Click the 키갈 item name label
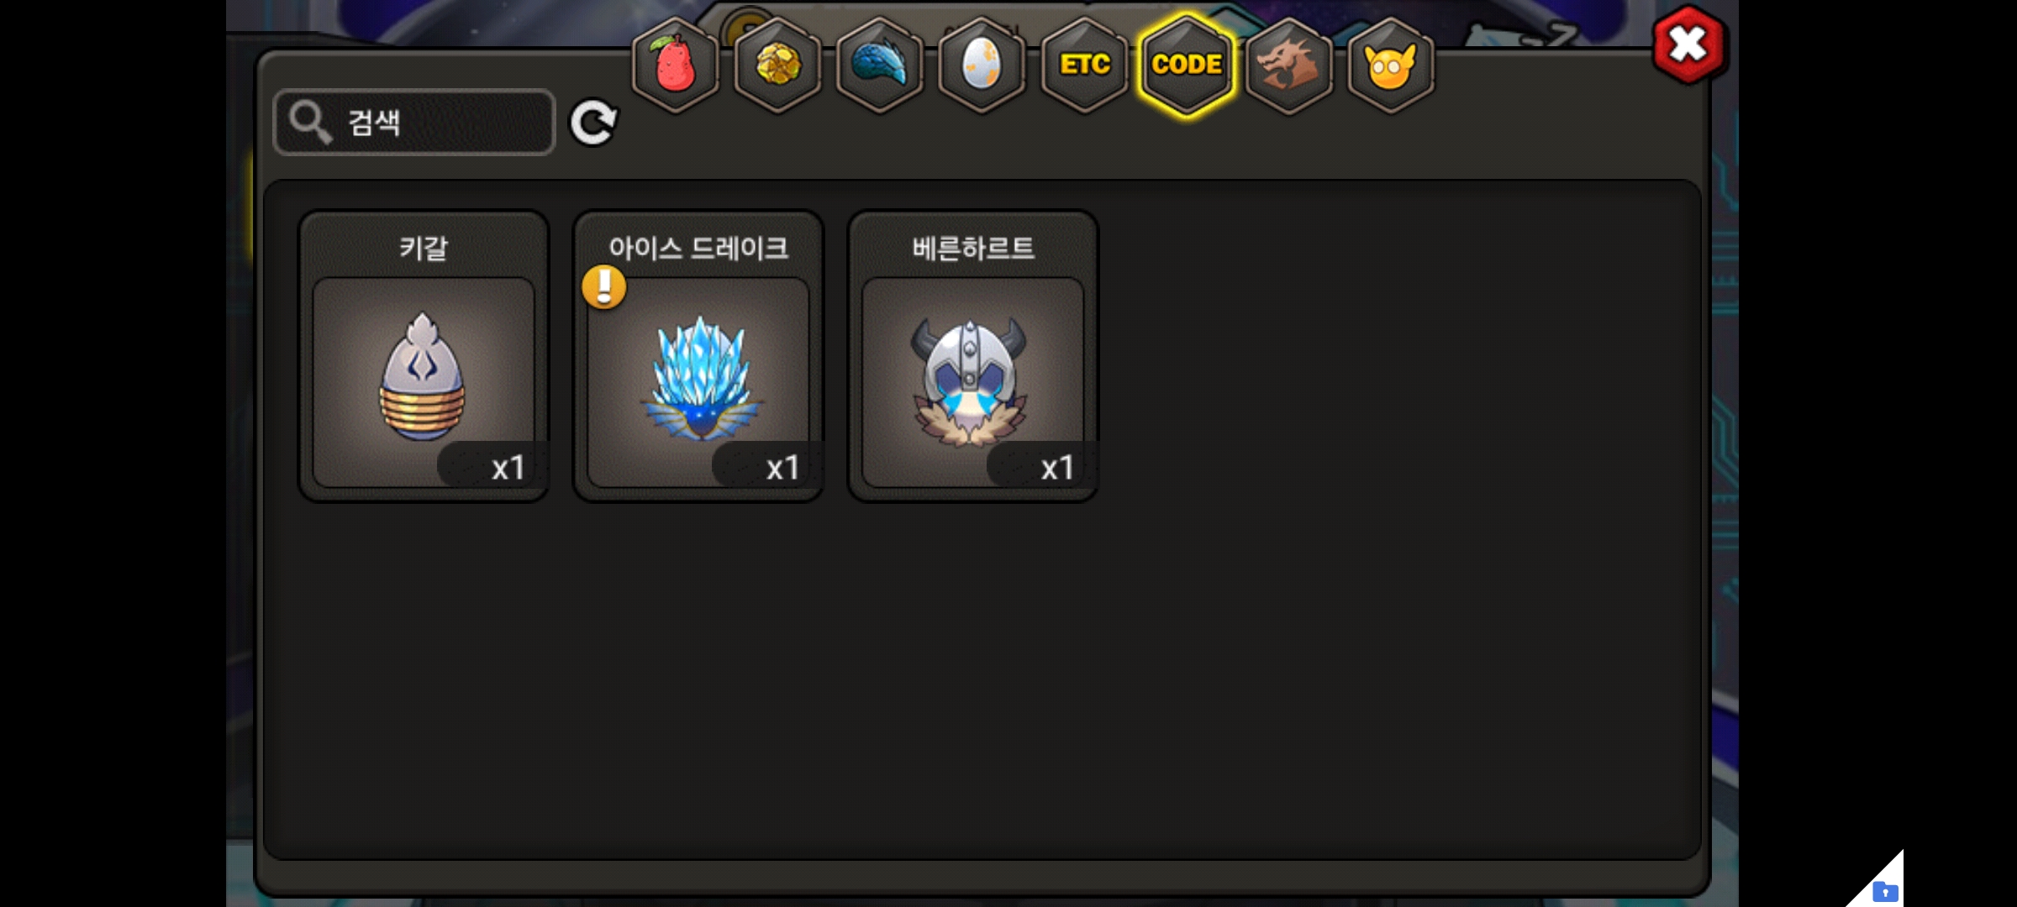Image resolution: width=2017 pixels, height=907 pixels. pyautogui.click(x=424, y=249)
